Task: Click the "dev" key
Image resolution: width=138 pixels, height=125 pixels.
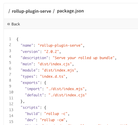Action: click(x=30, y=120)
